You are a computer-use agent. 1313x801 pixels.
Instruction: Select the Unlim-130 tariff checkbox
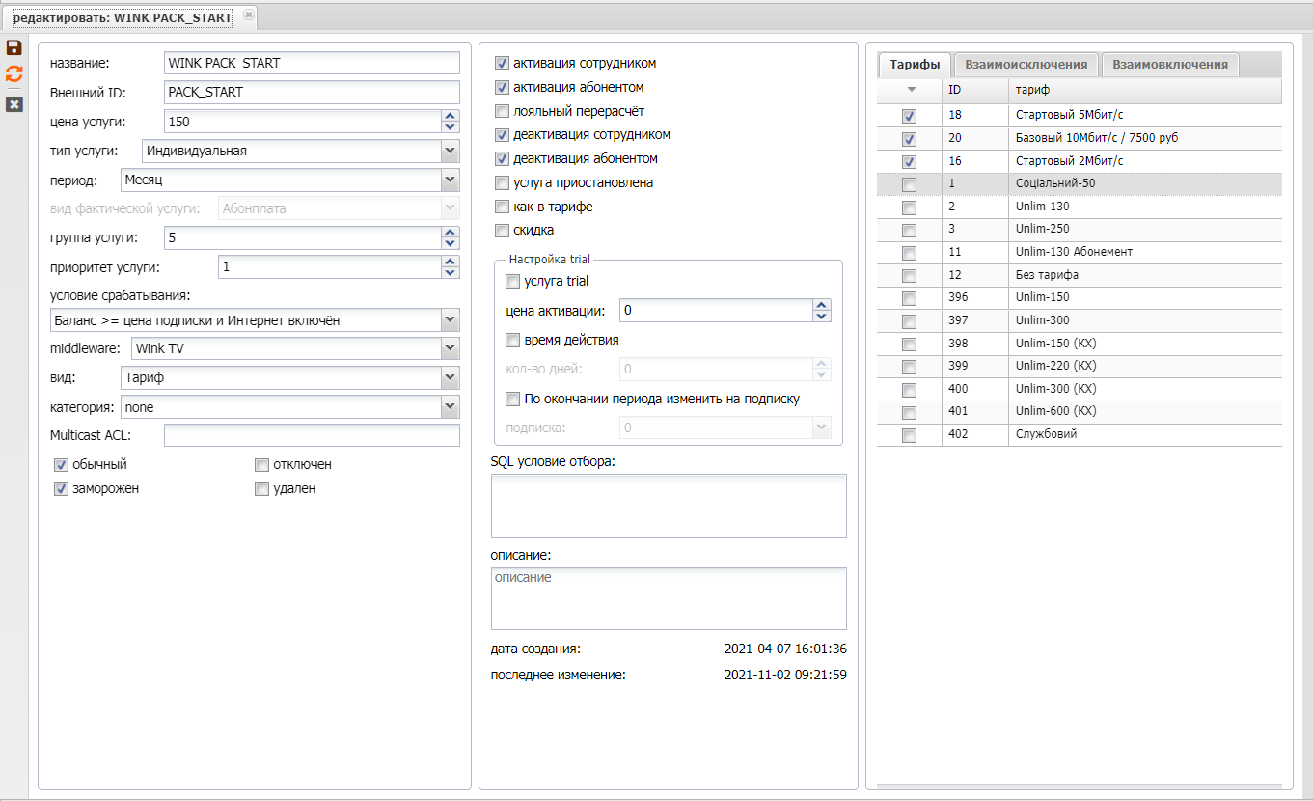[909, 207]
